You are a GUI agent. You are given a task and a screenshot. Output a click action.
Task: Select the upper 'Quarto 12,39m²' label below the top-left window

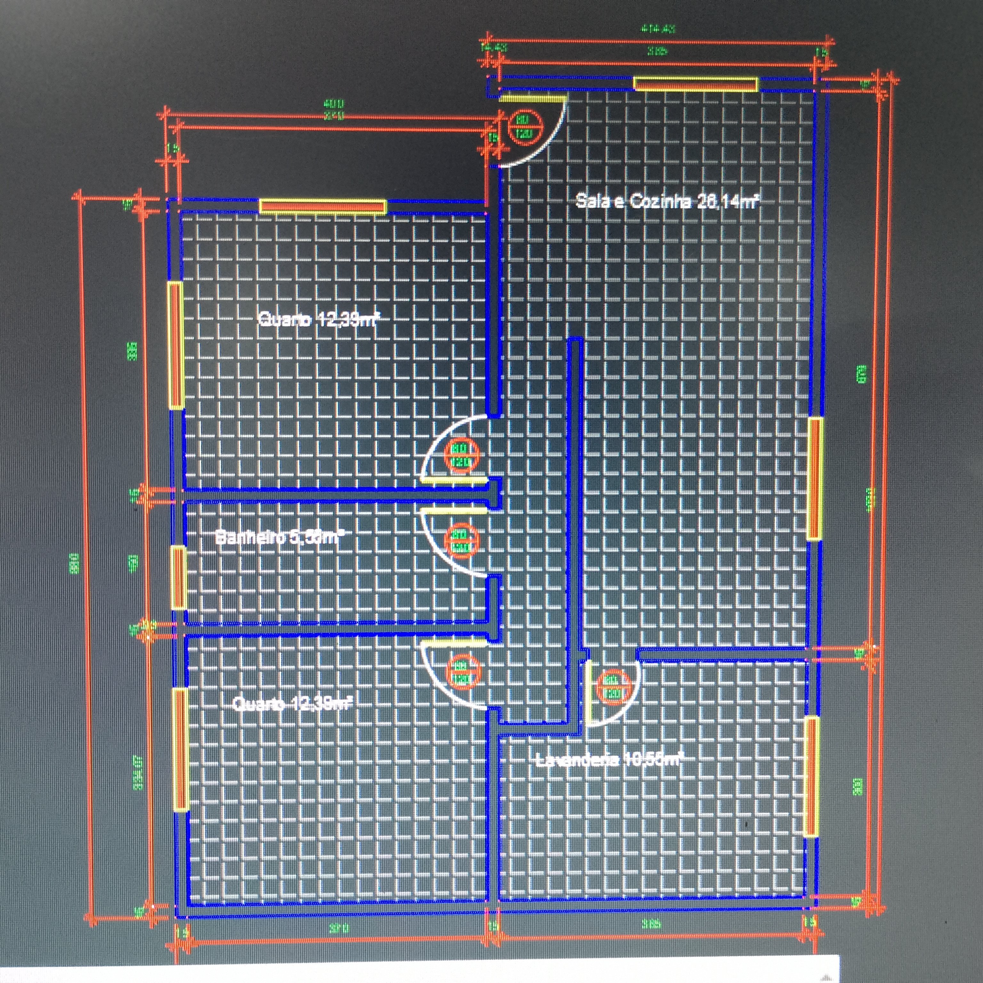click(319, 320)
